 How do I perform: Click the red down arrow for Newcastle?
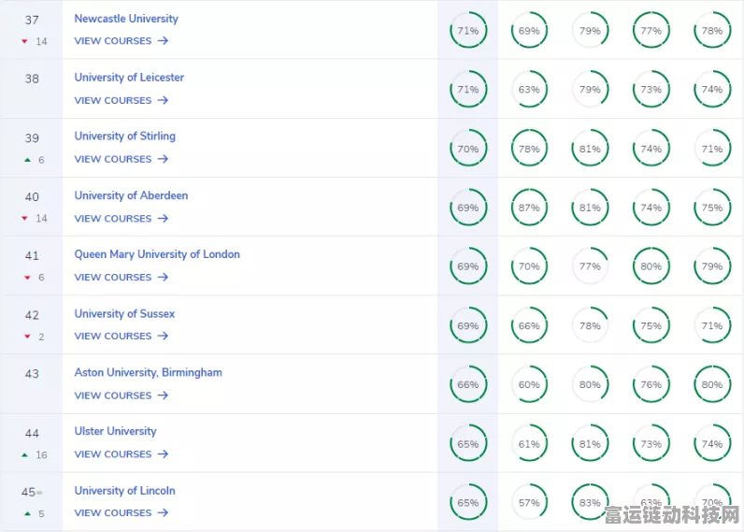pyautogui.click(x=24, y=41)
